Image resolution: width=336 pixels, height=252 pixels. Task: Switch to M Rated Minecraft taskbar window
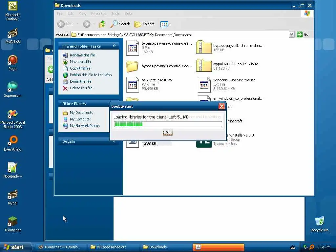tap(113, 247)
